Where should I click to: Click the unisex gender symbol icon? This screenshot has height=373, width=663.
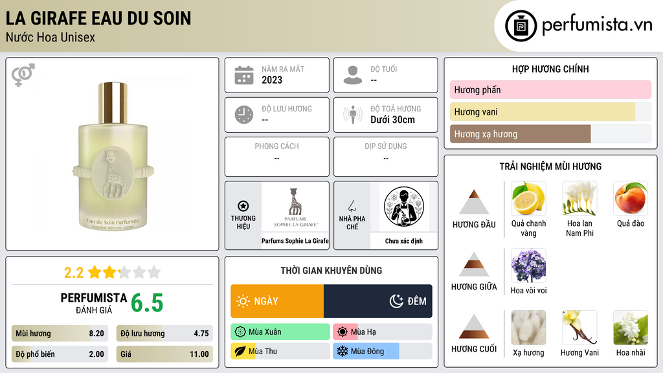pos(23,75)
